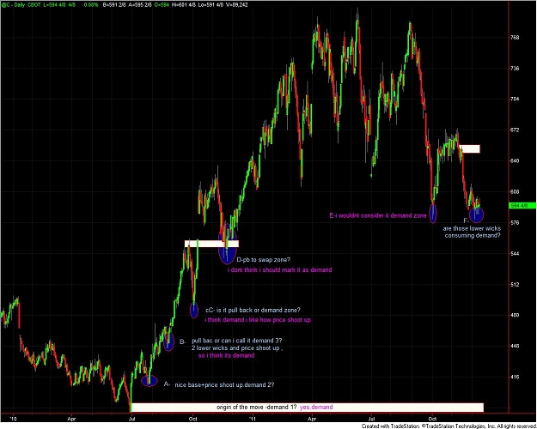Image resolution: width=537 pixels, height=429 pixels.
Task: Click the @C - Daily symbol label
Action: pyautogui.click(x=13, y=5)
